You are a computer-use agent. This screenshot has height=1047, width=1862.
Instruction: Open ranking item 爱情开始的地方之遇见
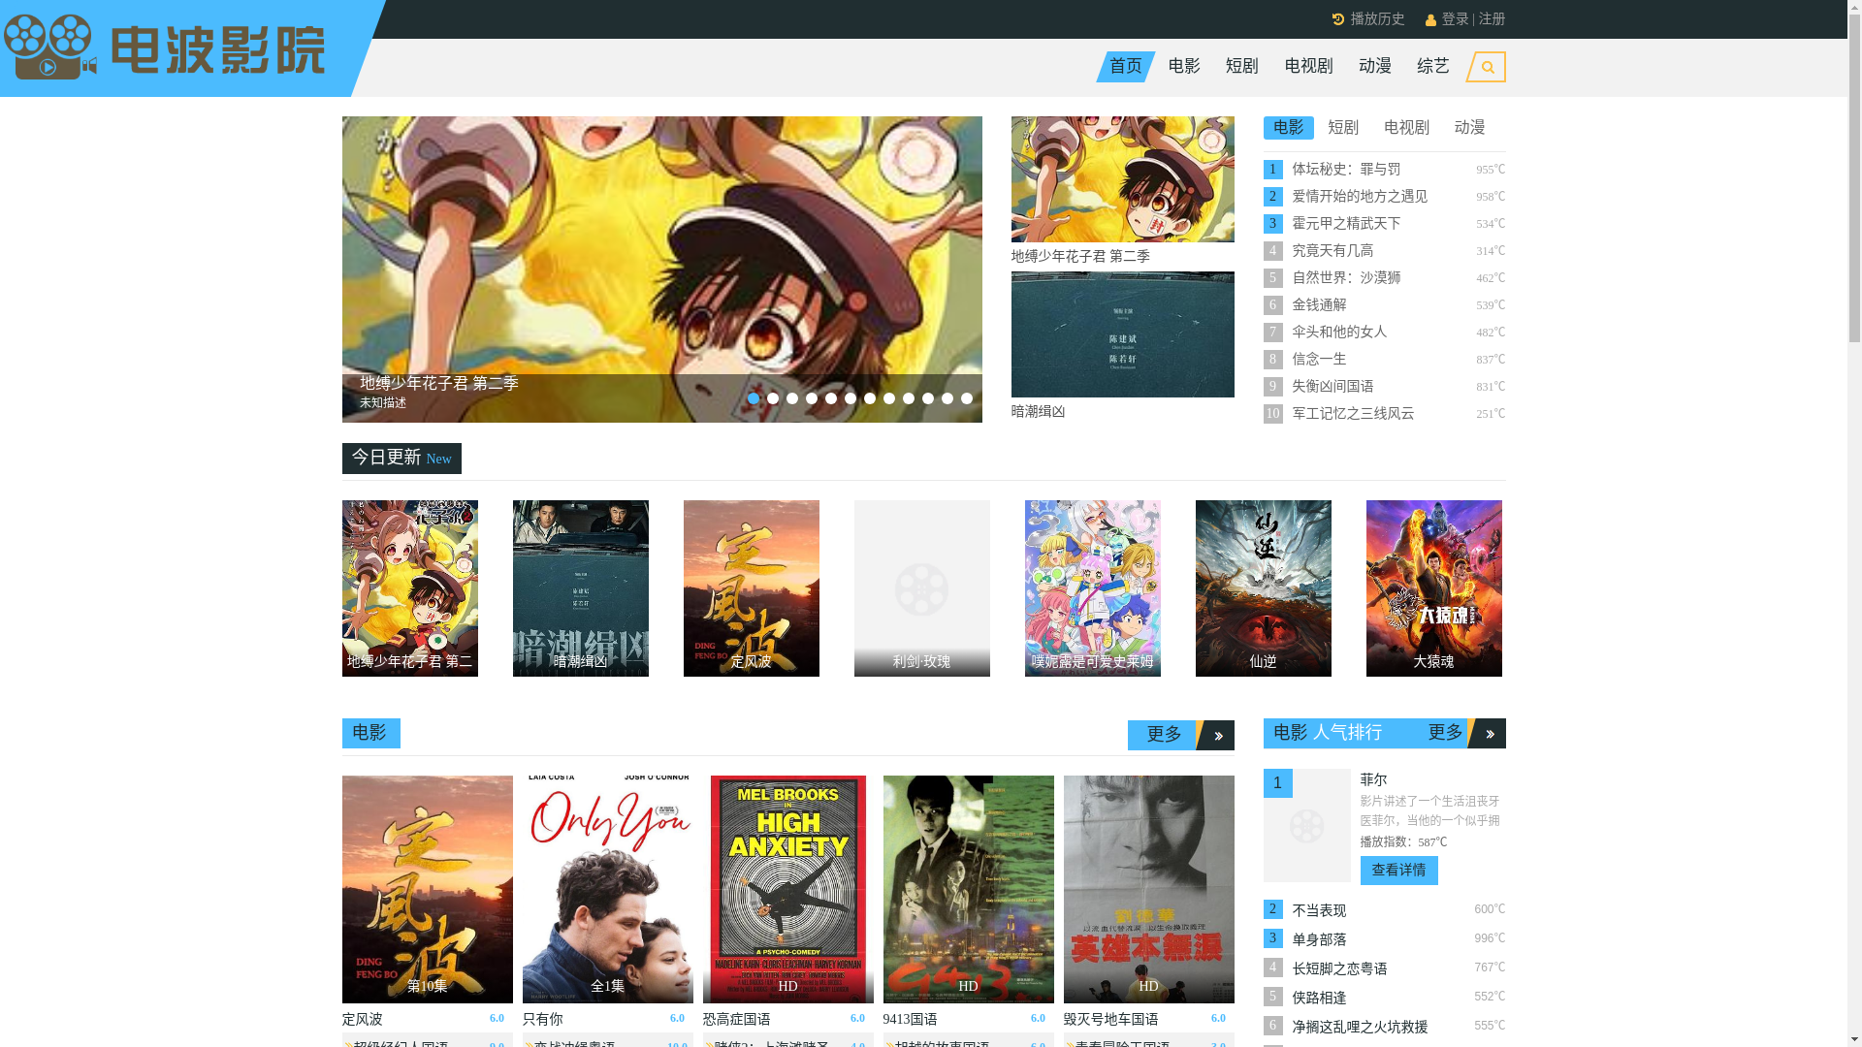(1360, 197)
